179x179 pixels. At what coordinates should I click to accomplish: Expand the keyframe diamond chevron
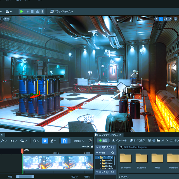tap(38, 141)
